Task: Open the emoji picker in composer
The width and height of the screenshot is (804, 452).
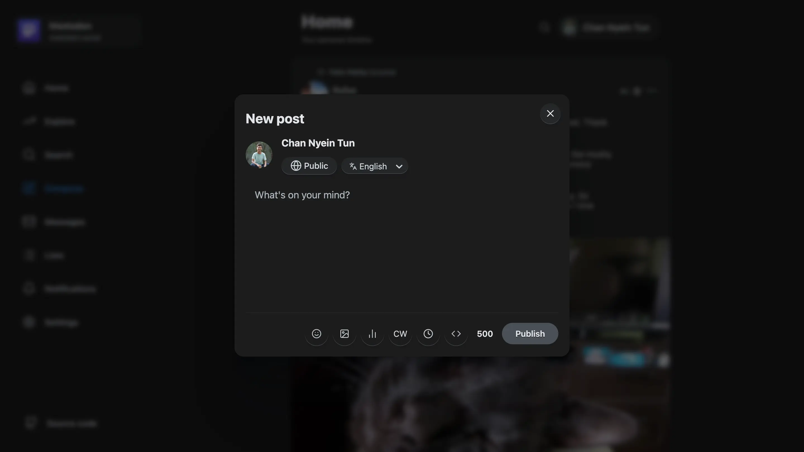Action: (x=316, y=334)
